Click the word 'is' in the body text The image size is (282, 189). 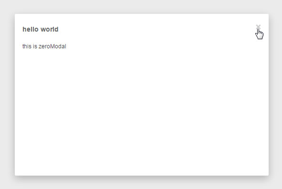coord(35,46)
